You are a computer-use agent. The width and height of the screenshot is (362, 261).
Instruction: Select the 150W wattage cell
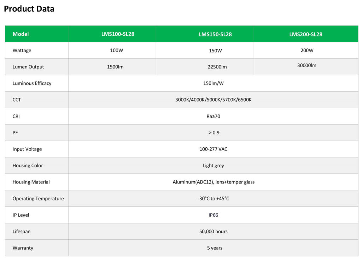tap(215, 51)
